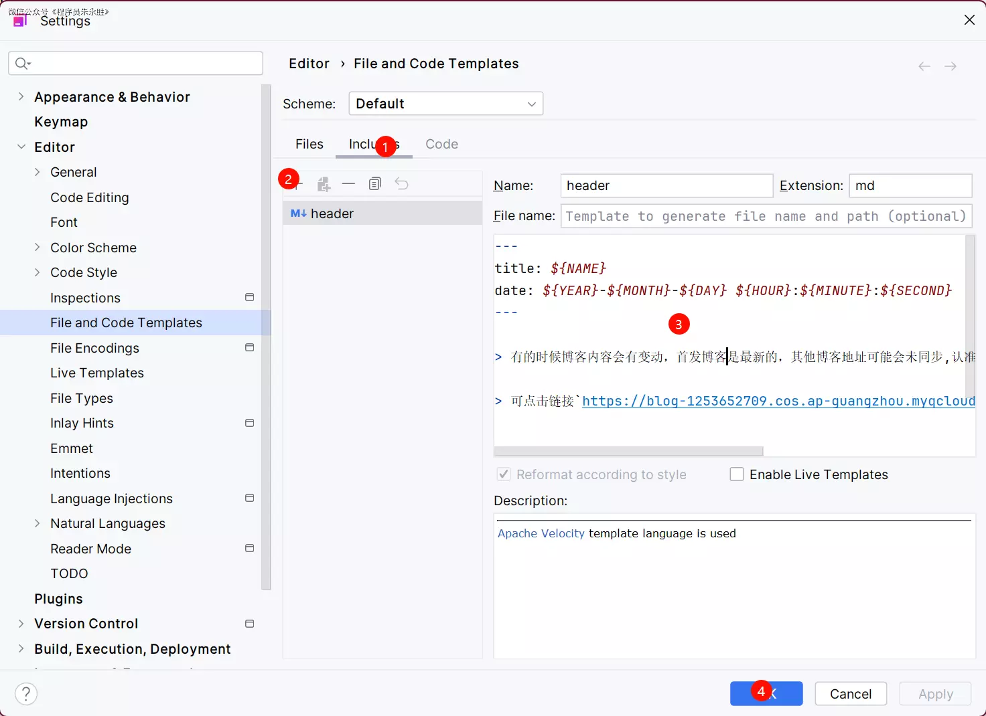986x716 pixels.
Task: Expand Appearance & Behavior section
Action: point(21,97)
